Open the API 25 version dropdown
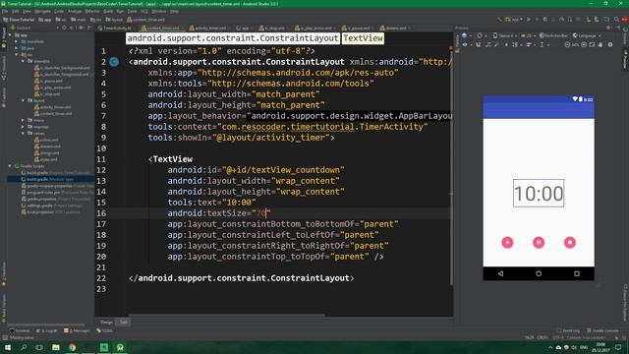The image size is (629, 354). (528, 35)
